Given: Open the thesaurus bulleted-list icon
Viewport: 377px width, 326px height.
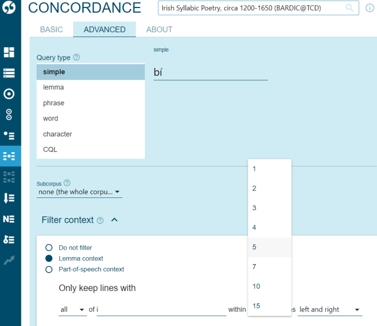Looking at the screenshot, I should click(9, 135).
